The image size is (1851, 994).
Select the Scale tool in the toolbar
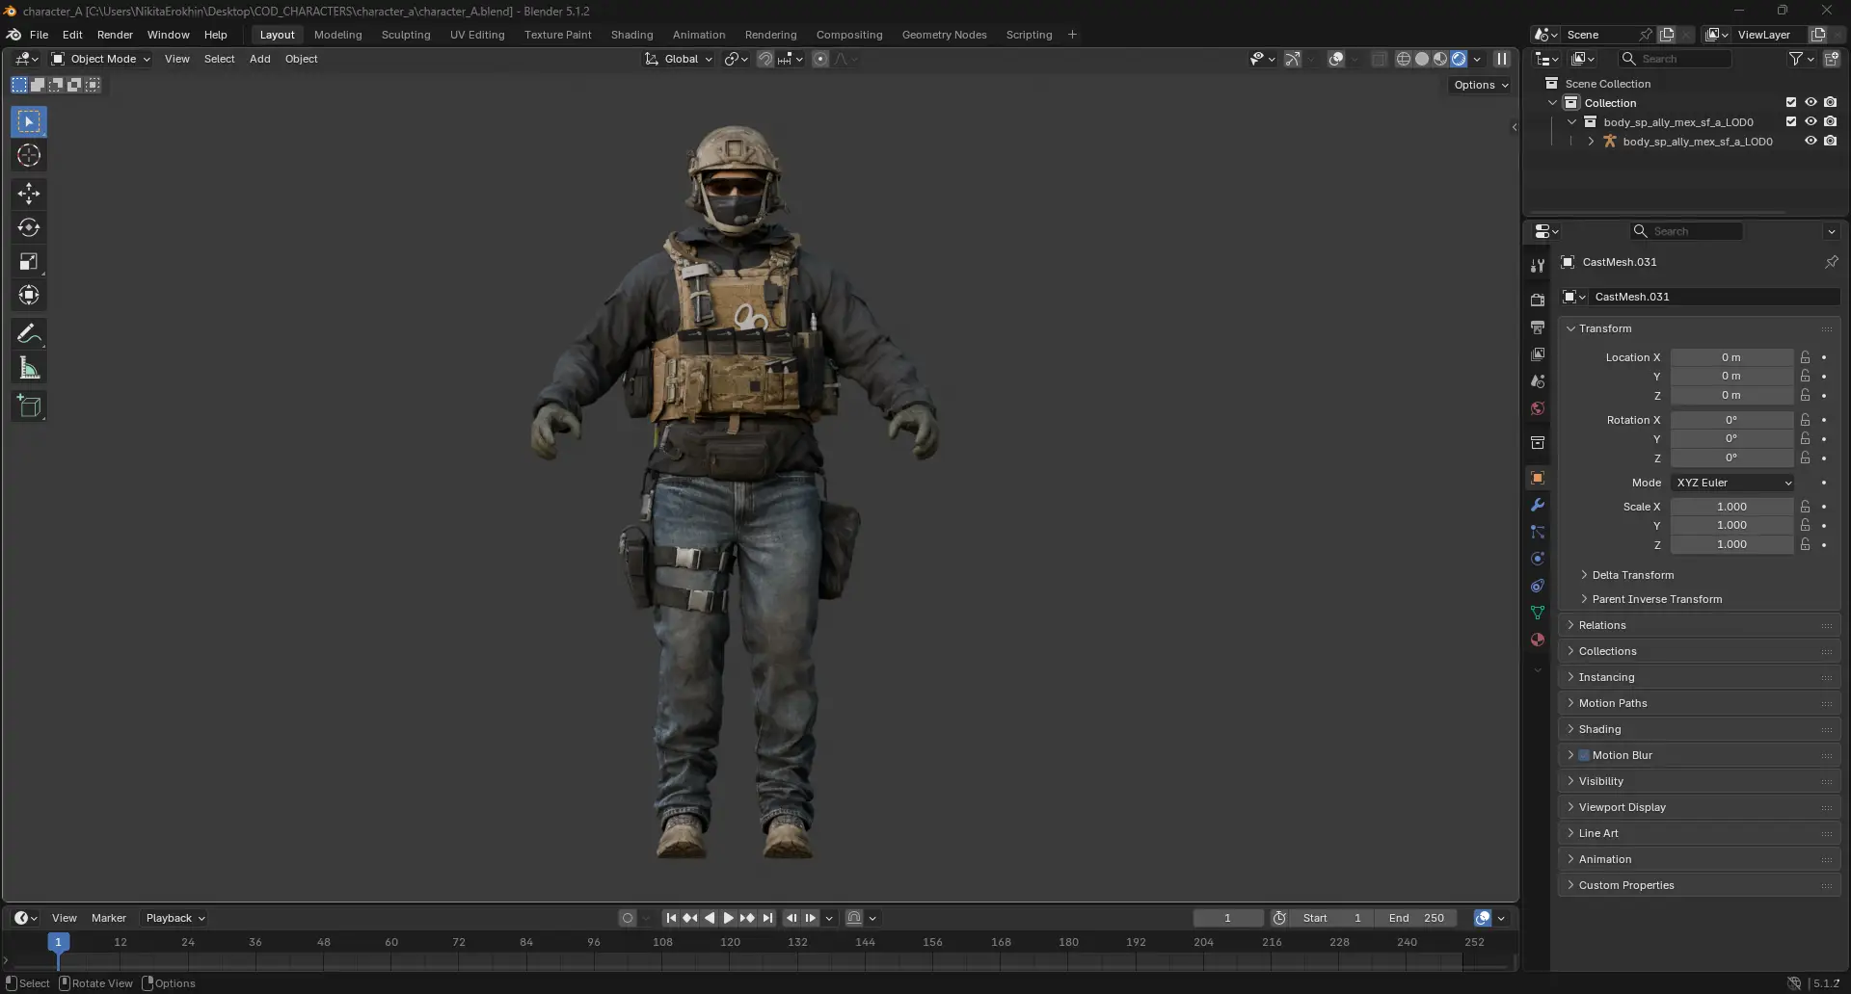pos(29,261)
